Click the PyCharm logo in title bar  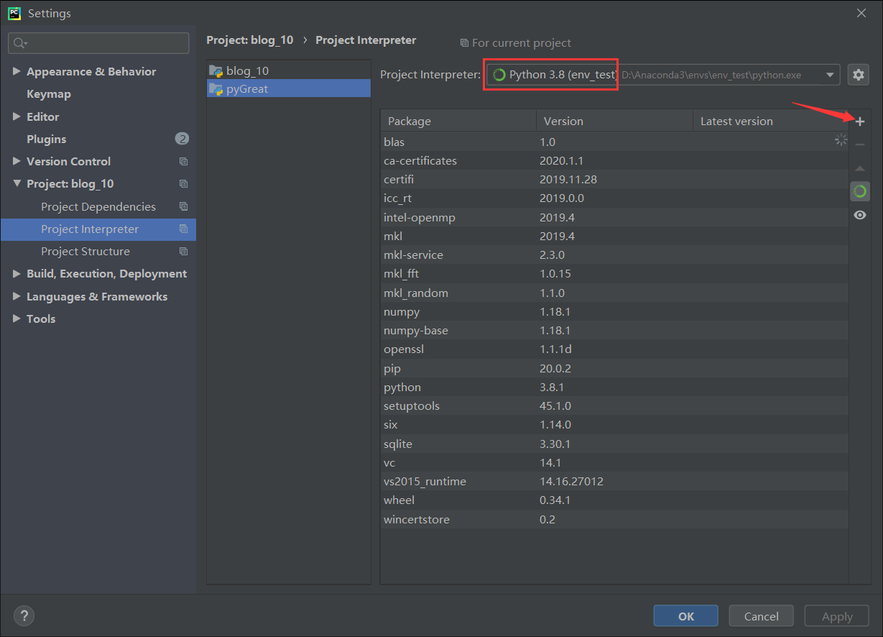click(x=14, y=13)
